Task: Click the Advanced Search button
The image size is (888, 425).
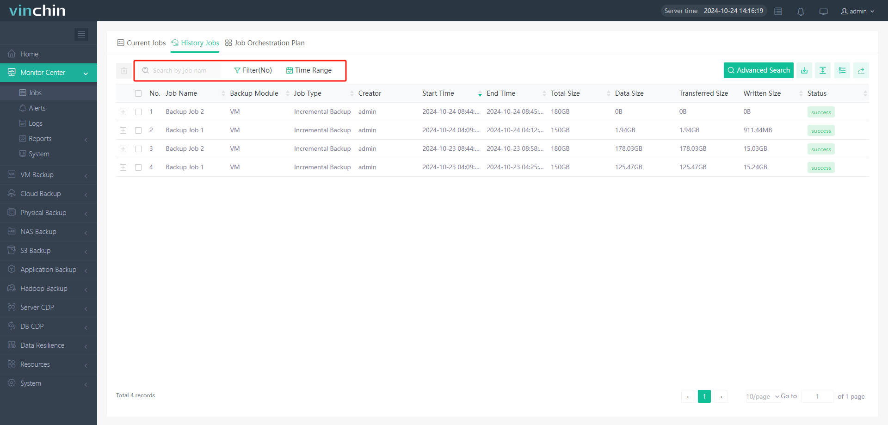Action: (758, 70)
